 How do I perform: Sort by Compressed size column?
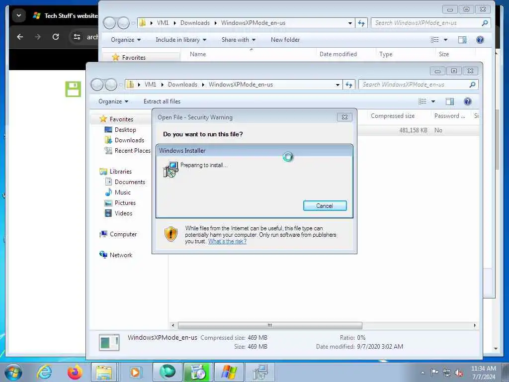(393, 115)
